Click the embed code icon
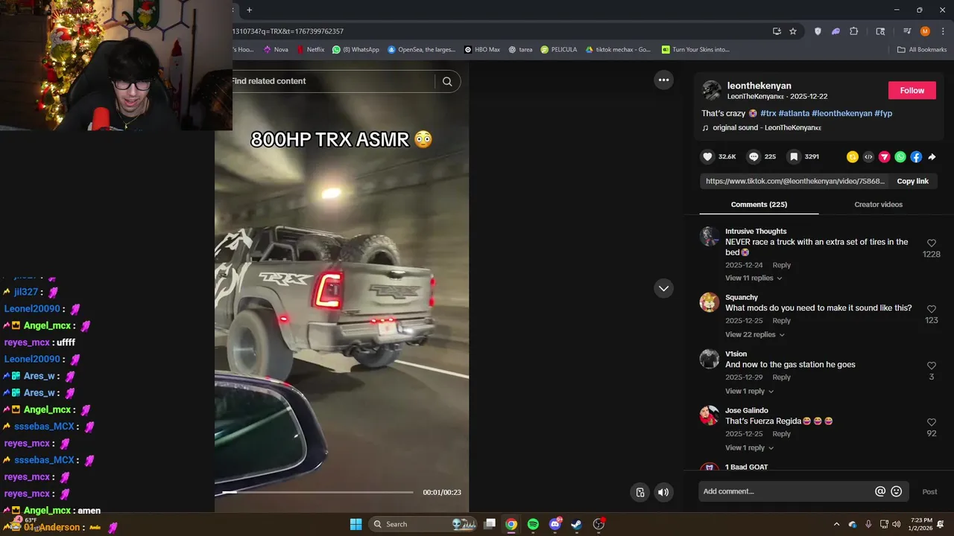 coord(868,156)
